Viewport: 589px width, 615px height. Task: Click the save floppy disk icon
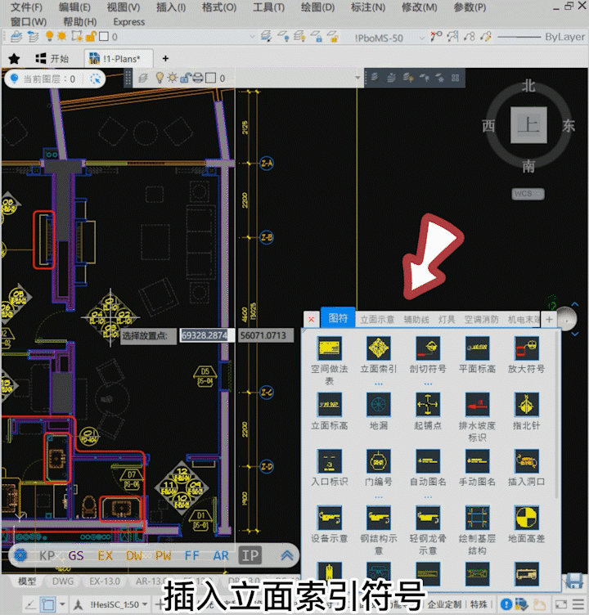pyautogui.click(x=574, y=581)
